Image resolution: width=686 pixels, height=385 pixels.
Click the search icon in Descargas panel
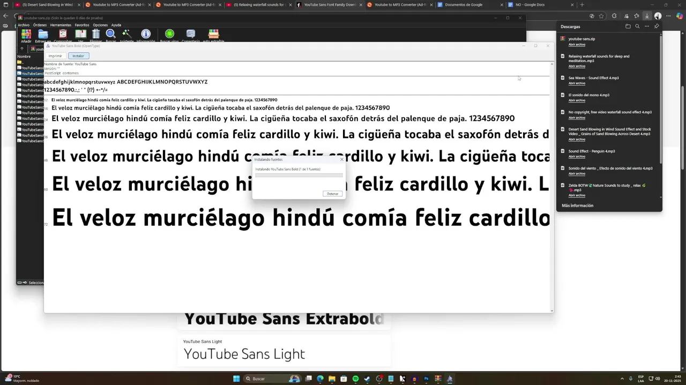pyautogui.click(x=637, y=26)
